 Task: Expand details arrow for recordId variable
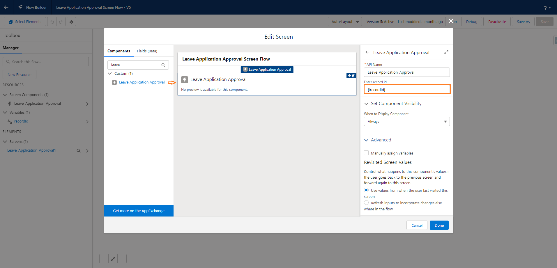pyautogui.click(x=87, y=122)
